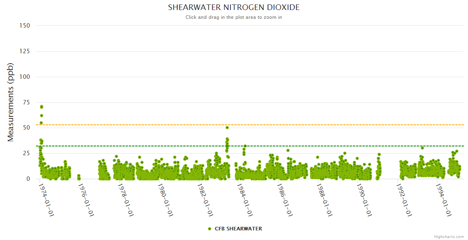Click the data point at 62 ppb in 1974
Image resolution: width=468 pixels, height=240 pixels.
[x=42, y=116]
